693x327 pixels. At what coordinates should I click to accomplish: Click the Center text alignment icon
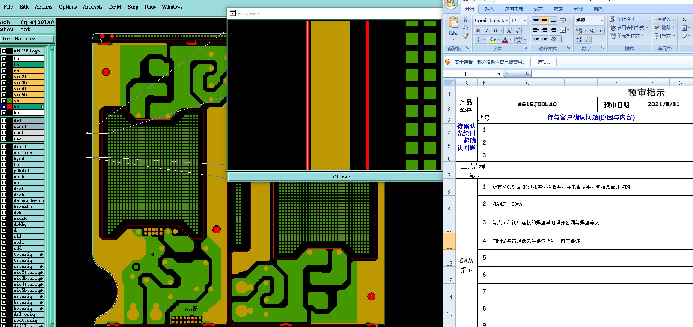pyautogui.click(x=544, y=30)
